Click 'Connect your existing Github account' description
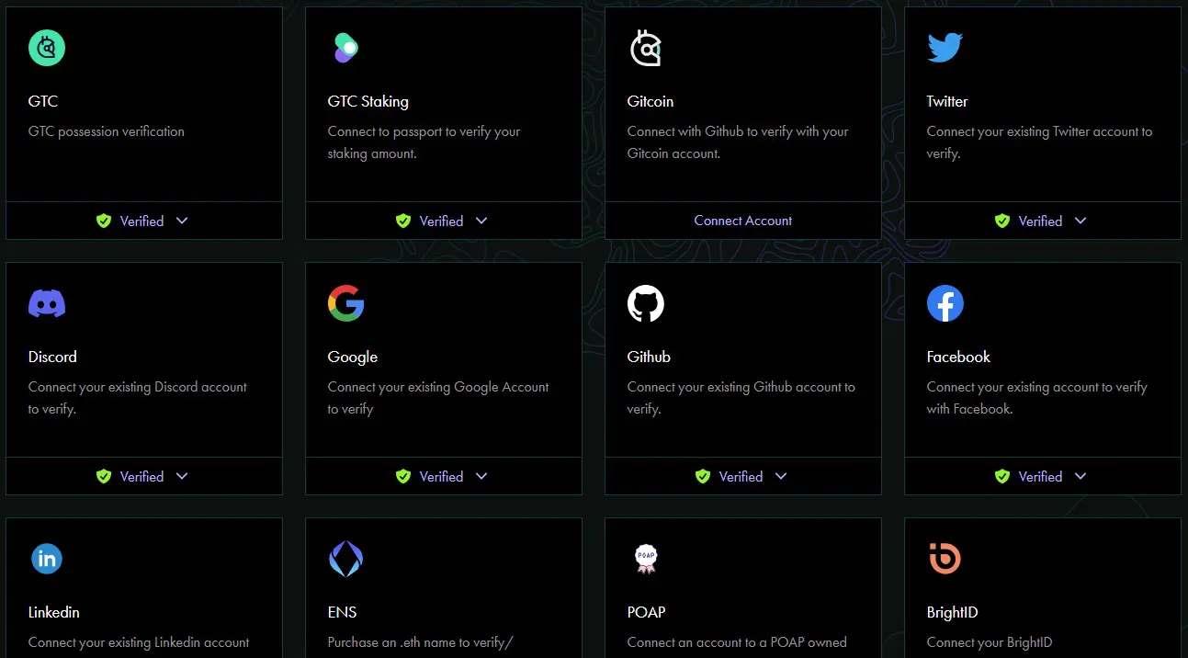This screenshot has width=1188, height=658. coord(741,398)
